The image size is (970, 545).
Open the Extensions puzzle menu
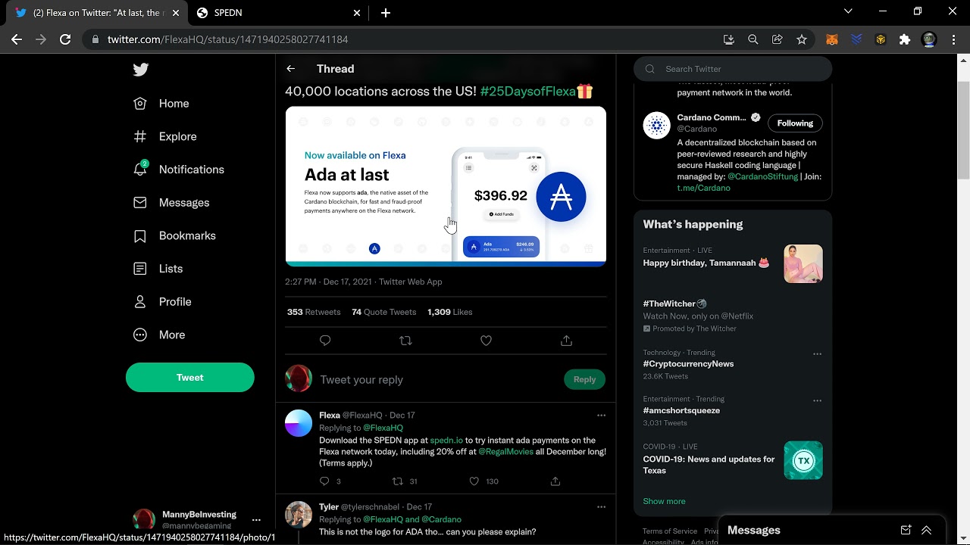pyautogui.click(x=905, y=39)
